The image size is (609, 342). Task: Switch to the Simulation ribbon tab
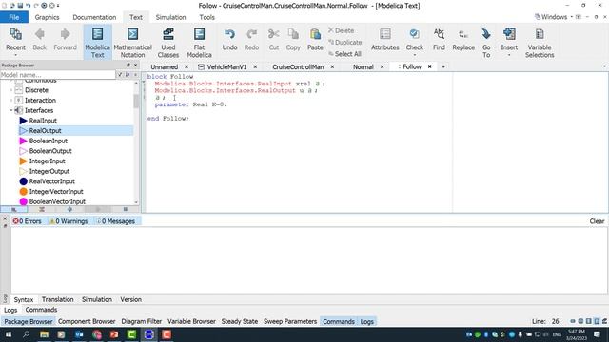click(x=171, y=17)
